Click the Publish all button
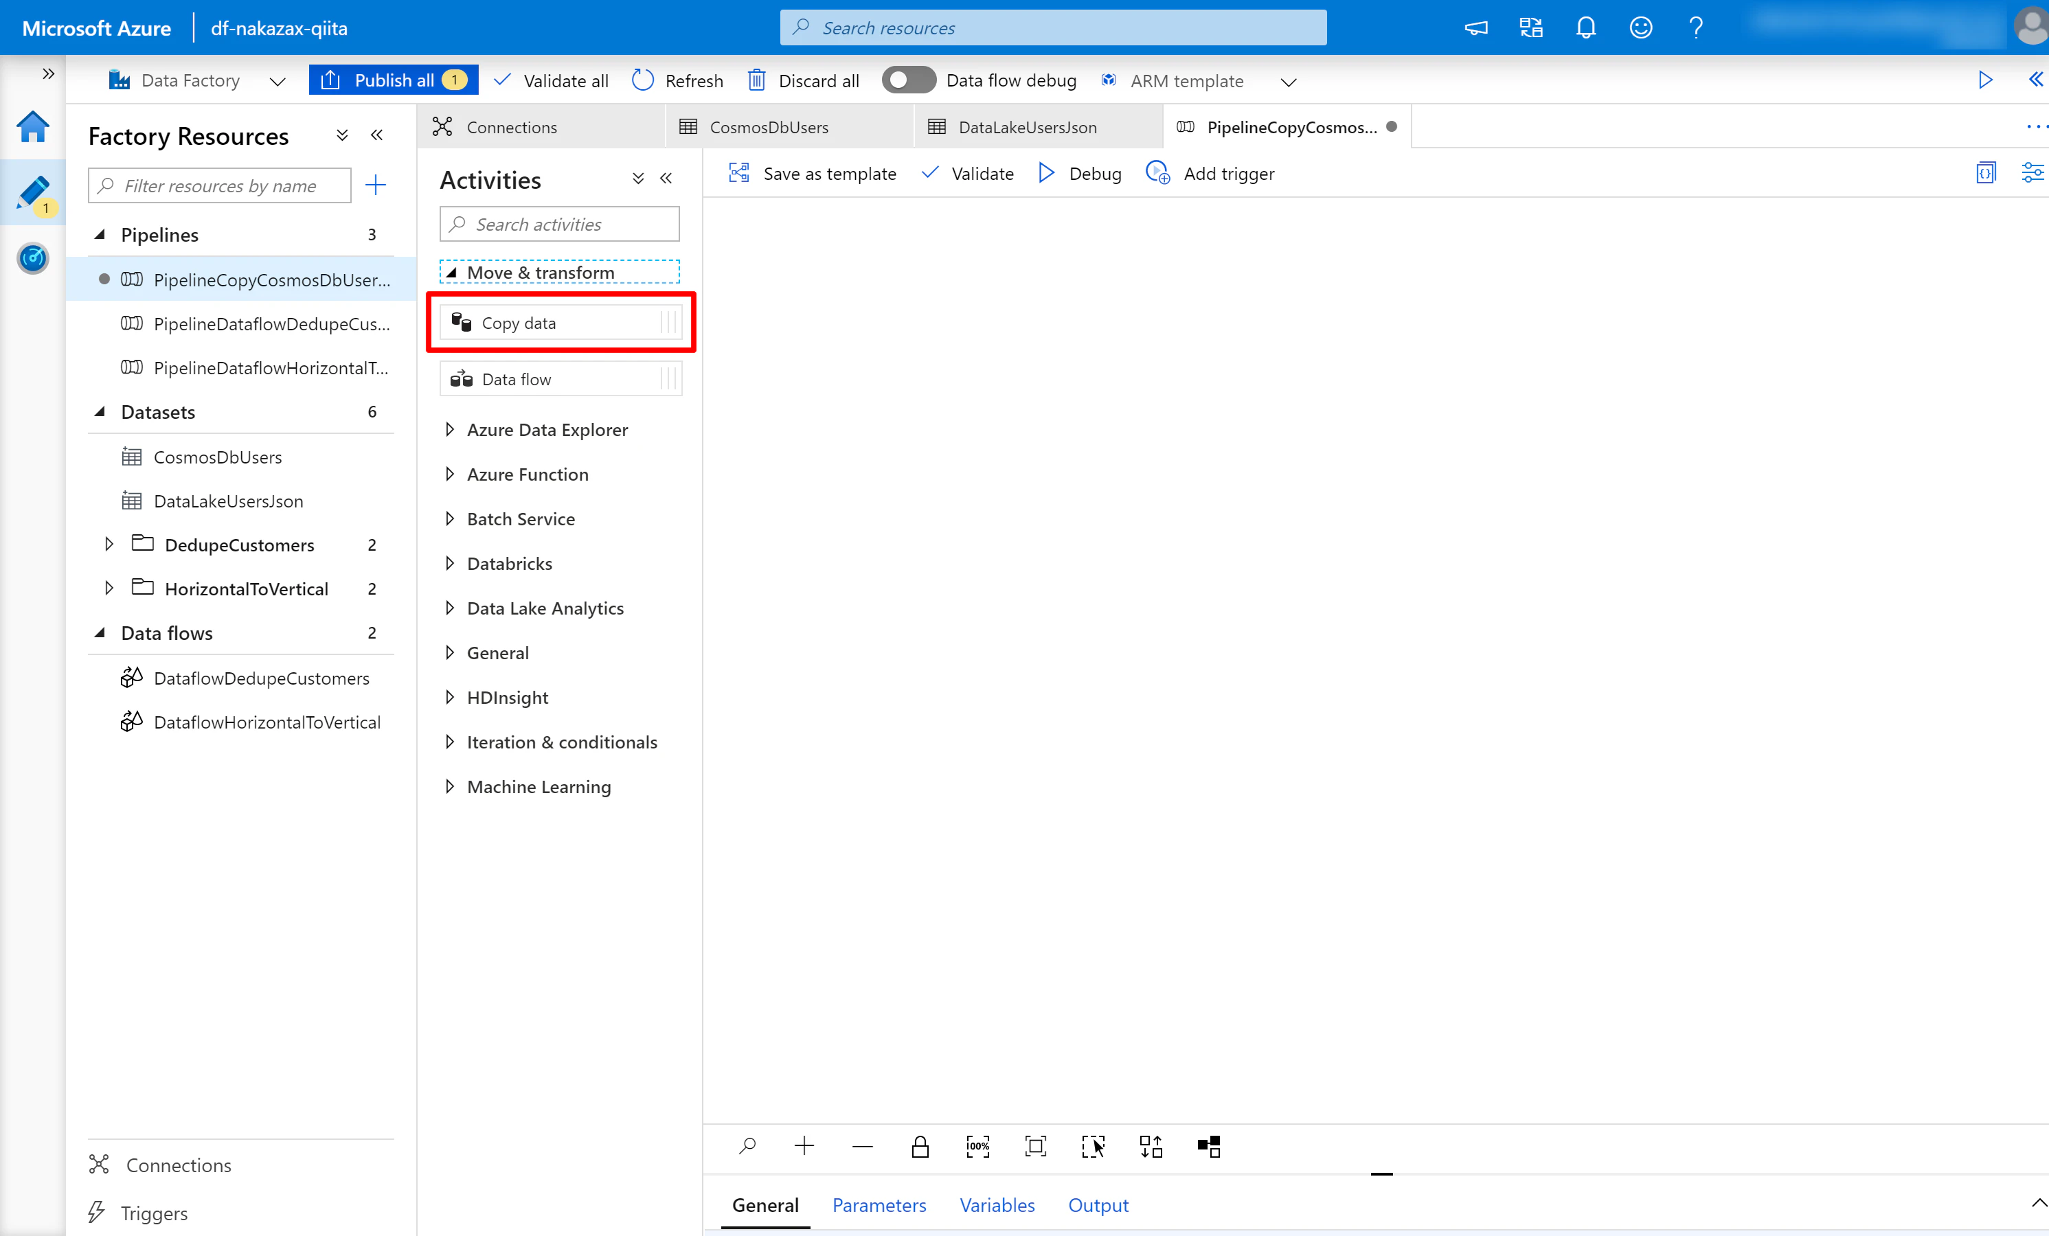2049x1236 pixels. click(x=394, y=80)
